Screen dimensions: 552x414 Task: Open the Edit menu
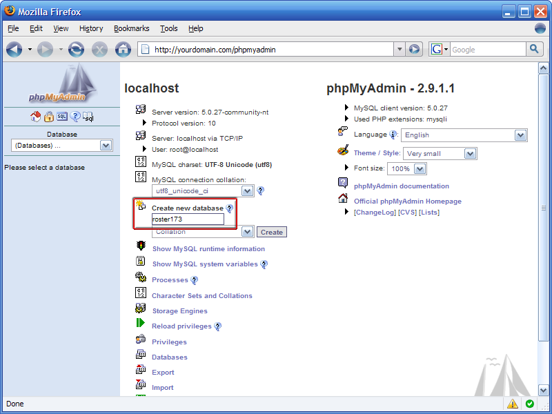click(x=36, y=28)
